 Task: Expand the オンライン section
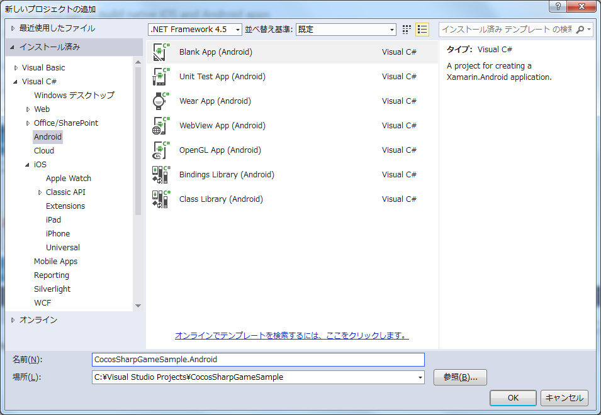point(13,320)
